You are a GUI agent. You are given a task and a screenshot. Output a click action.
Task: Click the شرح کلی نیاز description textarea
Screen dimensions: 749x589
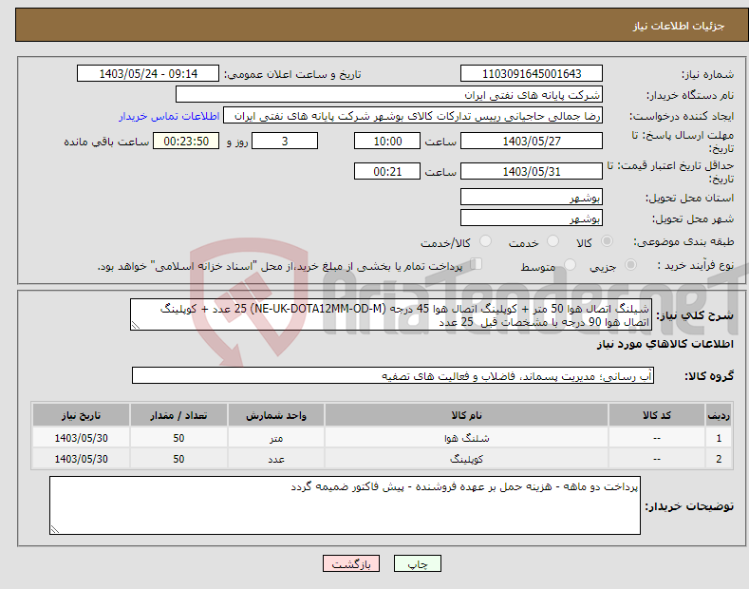coord(391,314)
